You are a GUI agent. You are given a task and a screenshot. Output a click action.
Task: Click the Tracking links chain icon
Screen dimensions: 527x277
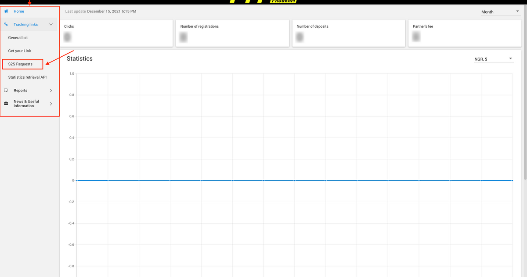point(6,25)
